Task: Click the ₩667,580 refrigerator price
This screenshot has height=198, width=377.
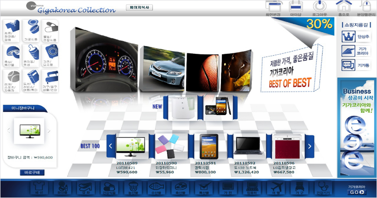Action: [x=284, y=172]
